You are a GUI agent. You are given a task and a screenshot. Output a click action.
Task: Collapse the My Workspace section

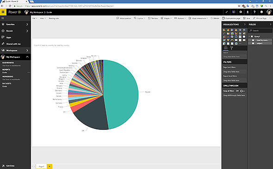pyautogui.click(x=27, y=57)
